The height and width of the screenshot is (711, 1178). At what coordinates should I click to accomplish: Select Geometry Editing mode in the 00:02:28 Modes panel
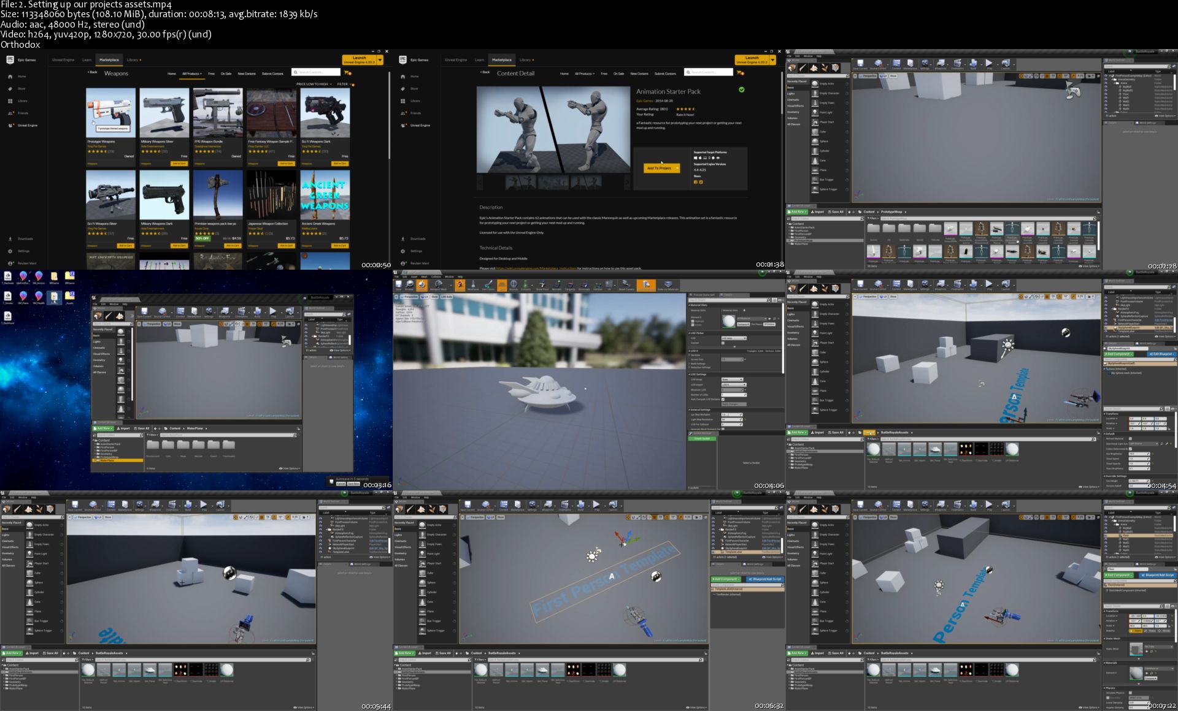(x=834, y=68)
